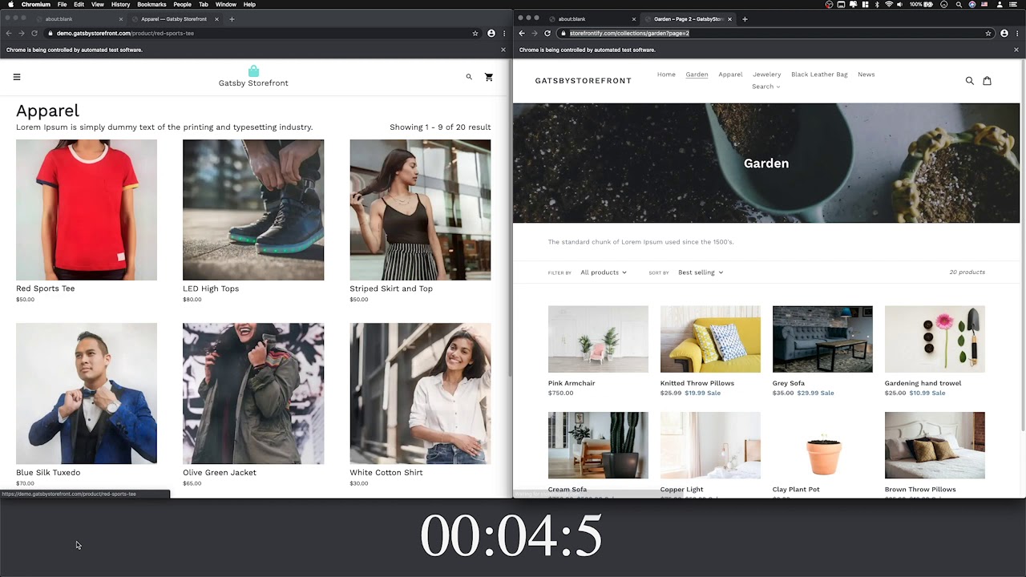This screenshot has height=577, width=1026.
Task: Open the Chromium application menu
Action: [36, 4]
